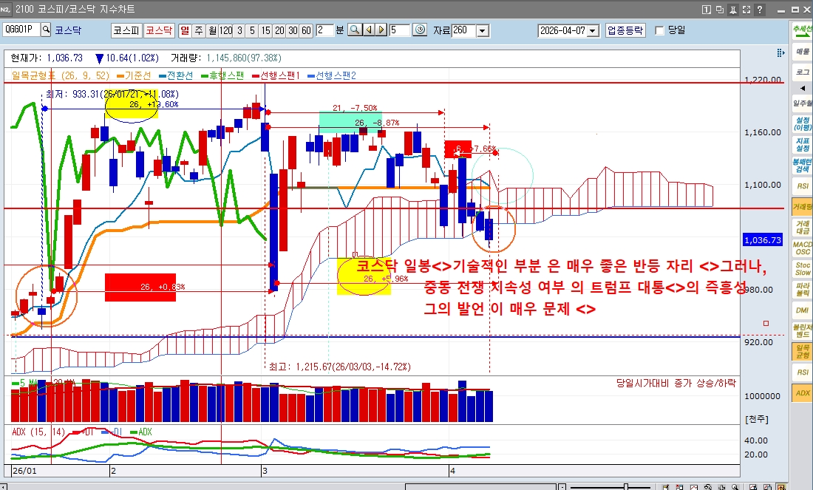Screen dimensions: 813x490
Task: Toggle the RSI button below 봉패턴검색
Action: (802, 186)
